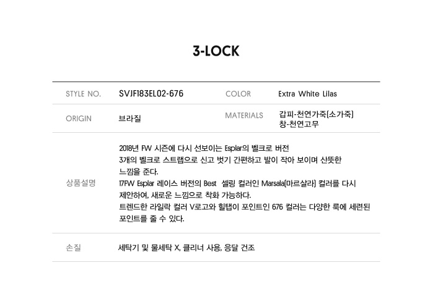Select the 갑피-천연가죽(소가죽) material line
The width and height of the screenshot is (433, 302).
click(x=316, y=114)
